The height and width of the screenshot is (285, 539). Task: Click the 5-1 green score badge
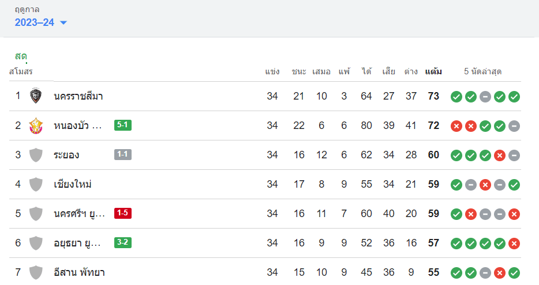(x=123, y=125)
